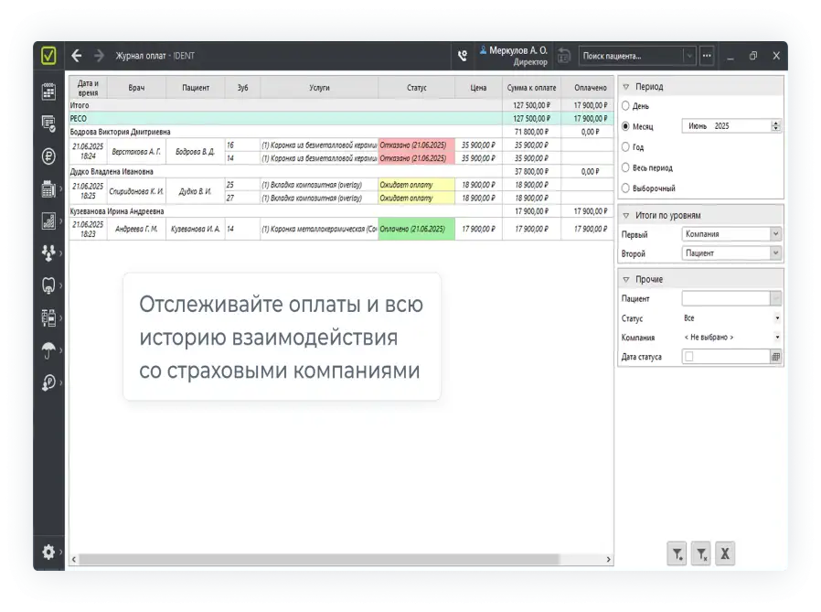Select the «День» period radio button
821x612 pixels.
(x=626, y=106)
